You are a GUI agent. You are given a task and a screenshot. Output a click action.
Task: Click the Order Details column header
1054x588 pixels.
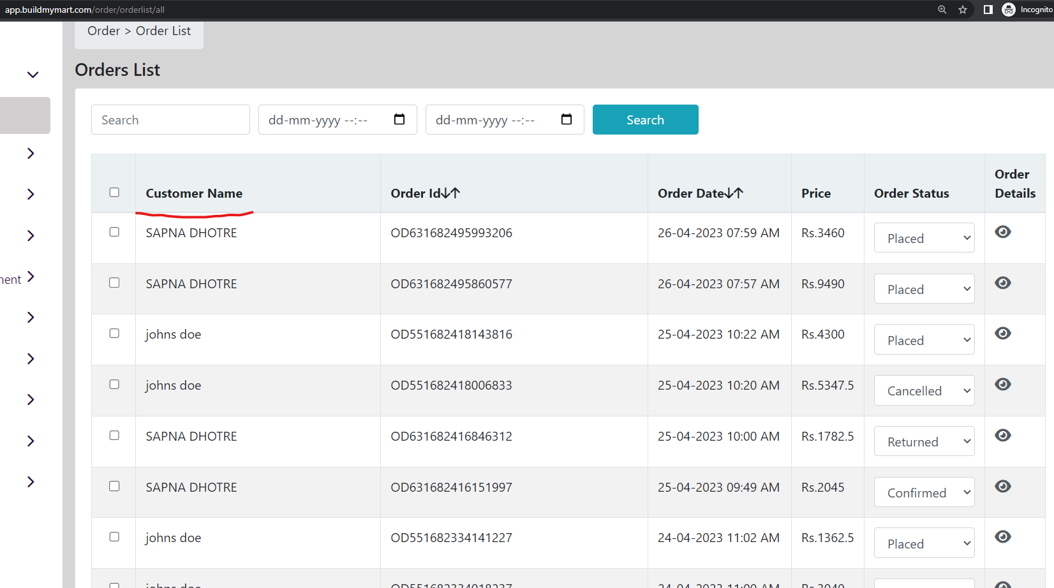click(x=1015, y=184)
